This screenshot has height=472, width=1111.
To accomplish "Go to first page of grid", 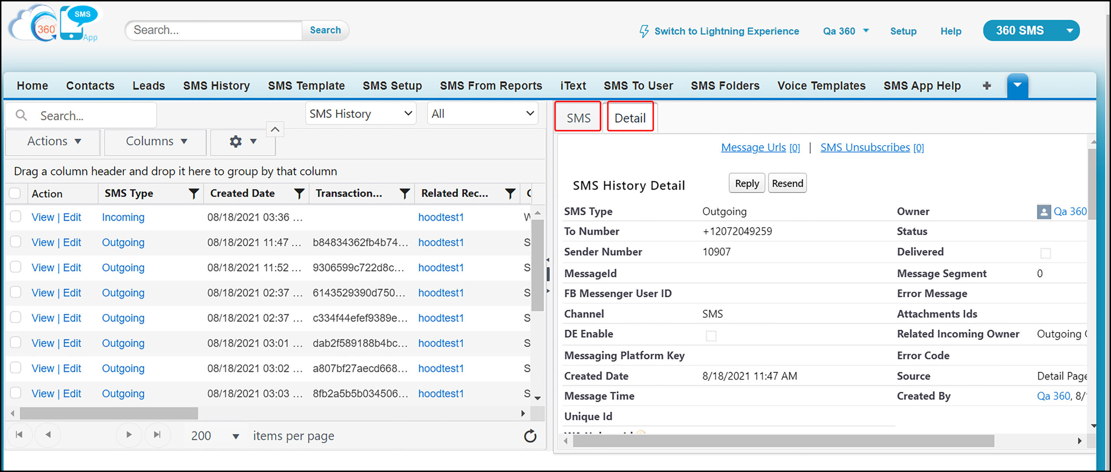I will 19,435.
